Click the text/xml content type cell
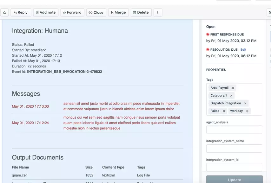 click(108, 175)
